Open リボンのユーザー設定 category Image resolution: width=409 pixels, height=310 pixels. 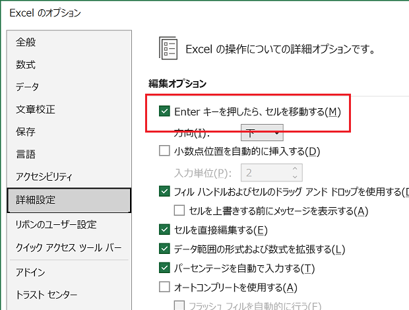pos(69,224)
